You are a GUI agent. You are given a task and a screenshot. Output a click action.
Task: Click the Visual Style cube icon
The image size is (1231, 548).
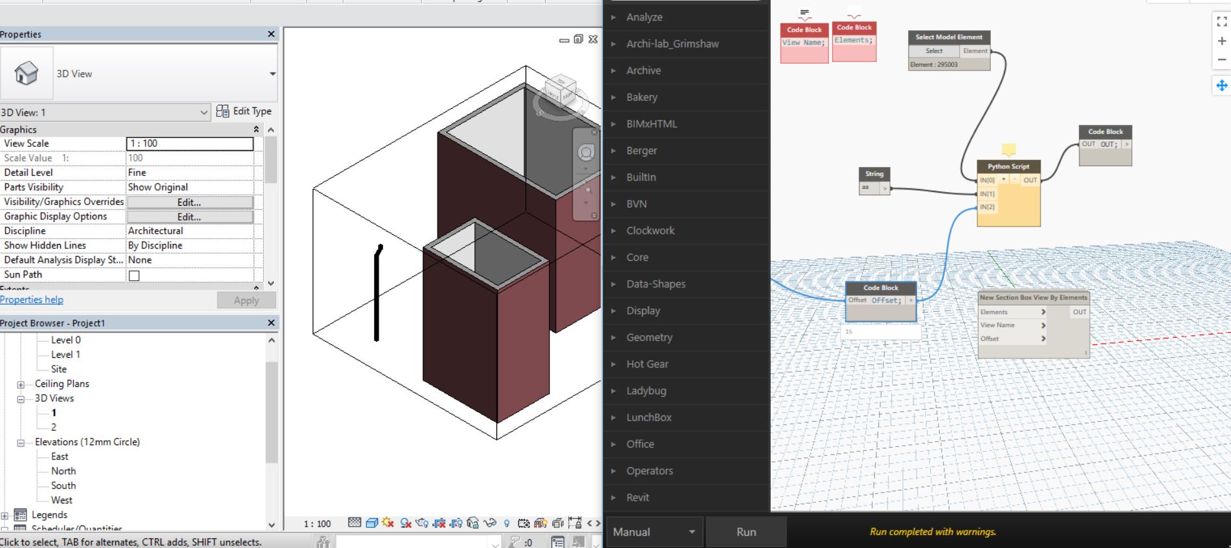372,523
